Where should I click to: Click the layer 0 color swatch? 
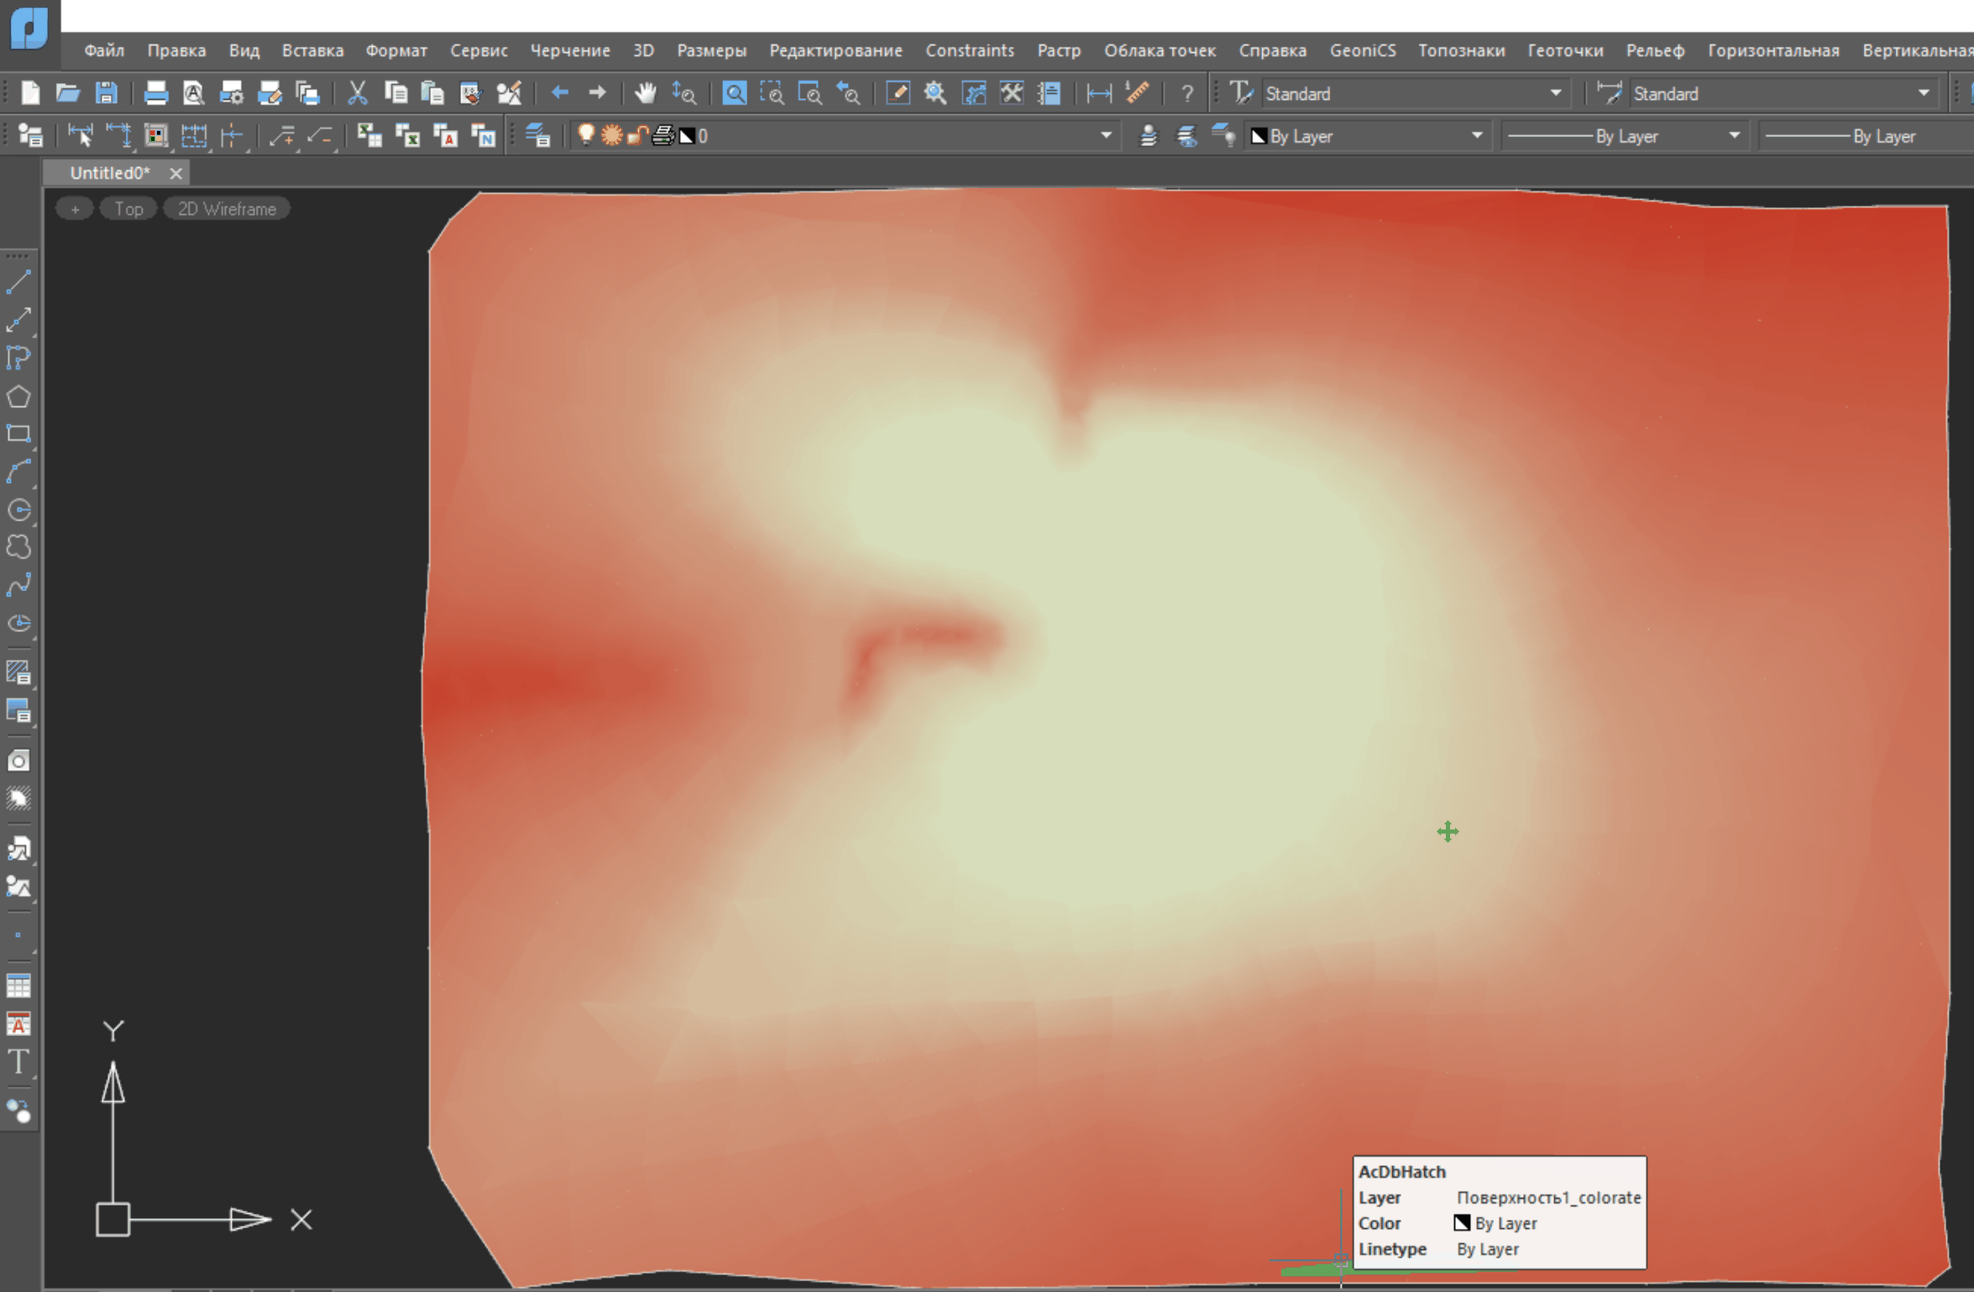pyautogui.click(x=688, y=135)
